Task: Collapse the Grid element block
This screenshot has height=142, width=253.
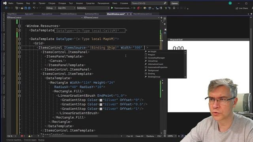Action: (x=19, y=43)
